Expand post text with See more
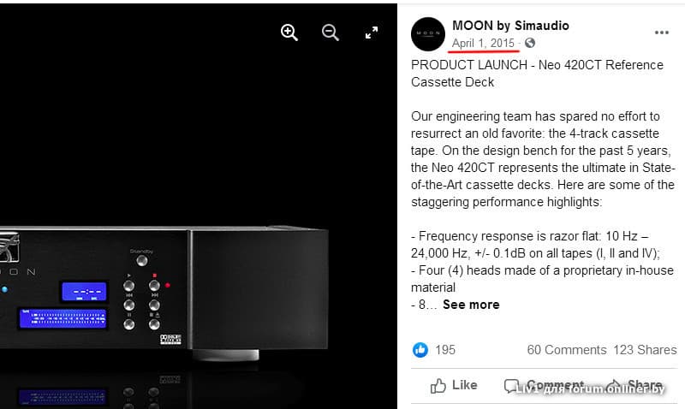Image resolution: width=685 pixels, height=409 pixels. click(471, 305)
